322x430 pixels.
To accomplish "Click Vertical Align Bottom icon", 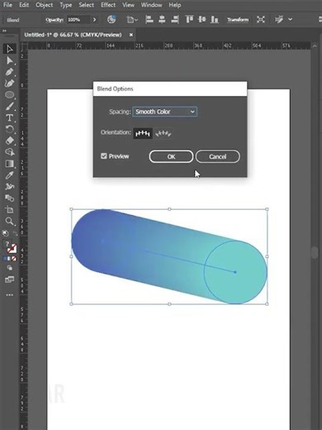I will [215, 19].
